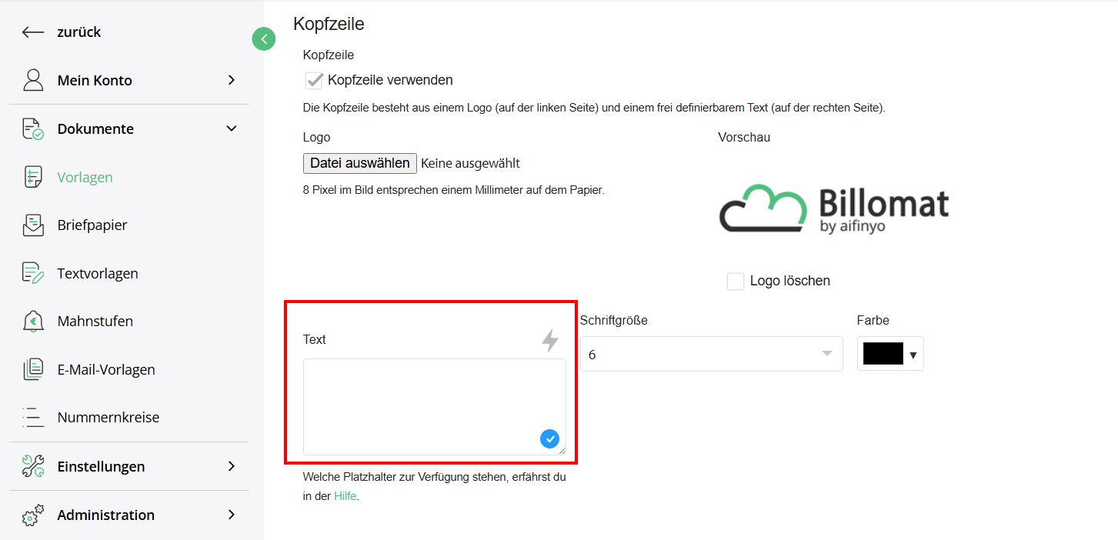Click the back arrow icon next to zurück
Viewport: 1118px width, 540px height.
32,32
